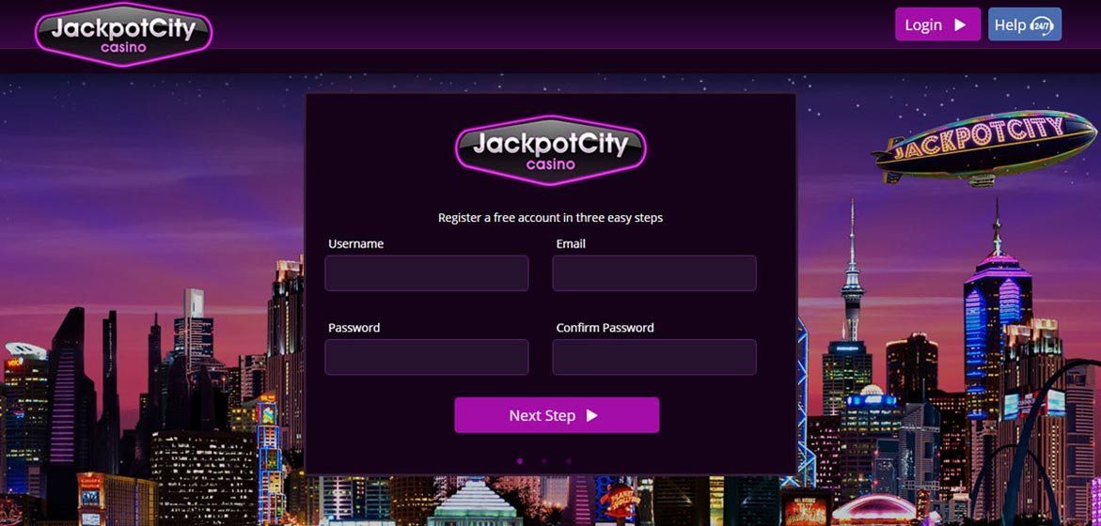Click the arrow icon on Next Step button
Viewport: 1101px width, 526px height.
coord(592,415)
